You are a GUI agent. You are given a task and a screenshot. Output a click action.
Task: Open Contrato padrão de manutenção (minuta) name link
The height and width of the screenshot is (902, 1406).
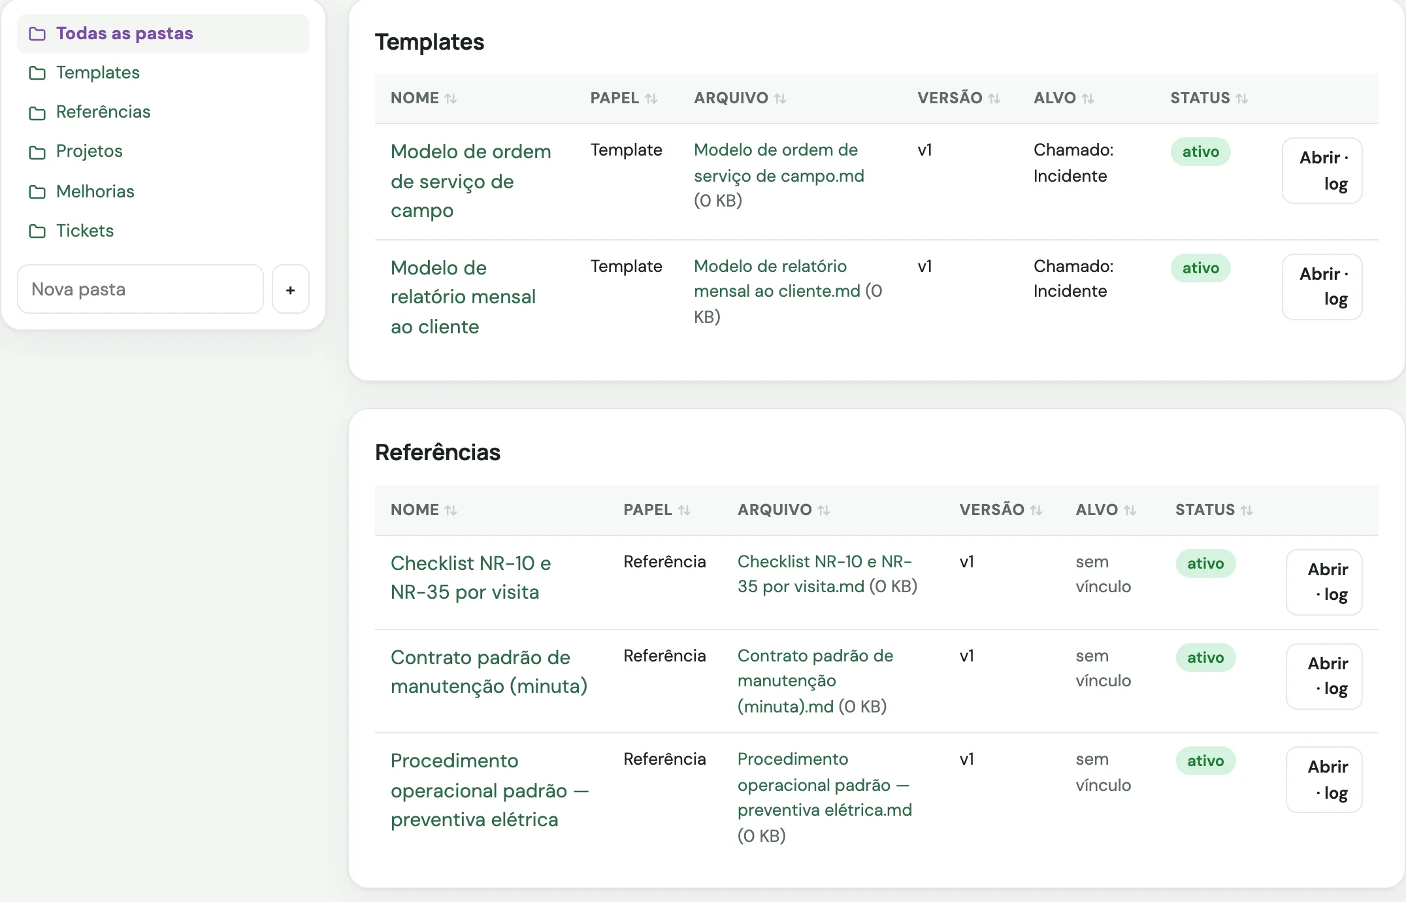(x=489, y=672)
